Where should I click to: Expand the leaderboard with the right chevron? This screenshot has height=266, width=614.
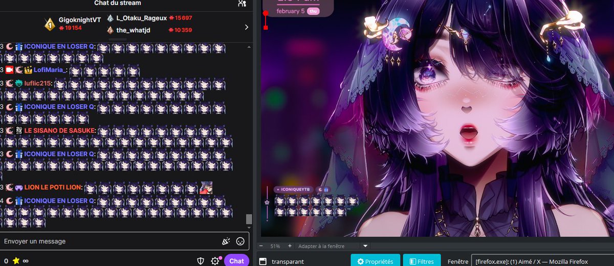(x=246, y=27)
